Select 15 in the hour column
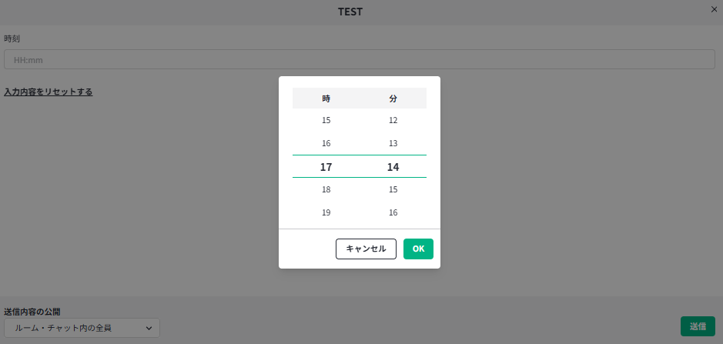Image resolution: width=723 pixels, height=344 pixels. click(x=326, y=120)
